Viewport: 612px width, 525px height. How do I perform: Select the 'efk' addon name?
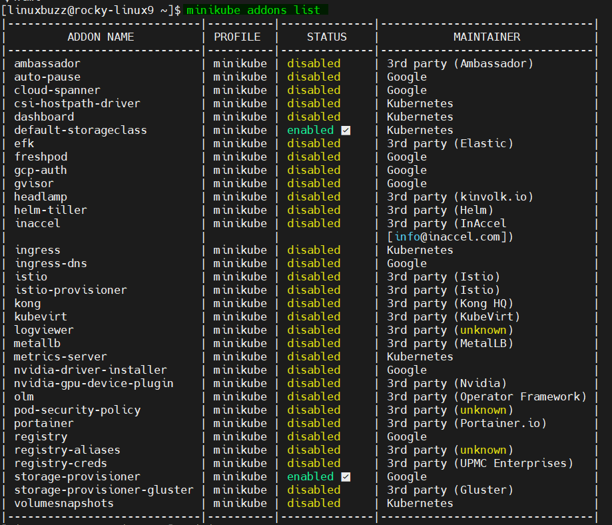[24, 143]
